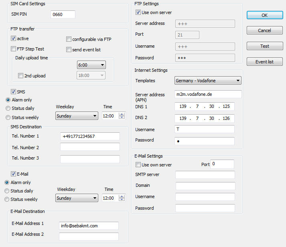Image resolution: width=286 pixels, height=247 pixels.
Task: Click E-Mail Settings Password field
Action: (x=205, y=208)
